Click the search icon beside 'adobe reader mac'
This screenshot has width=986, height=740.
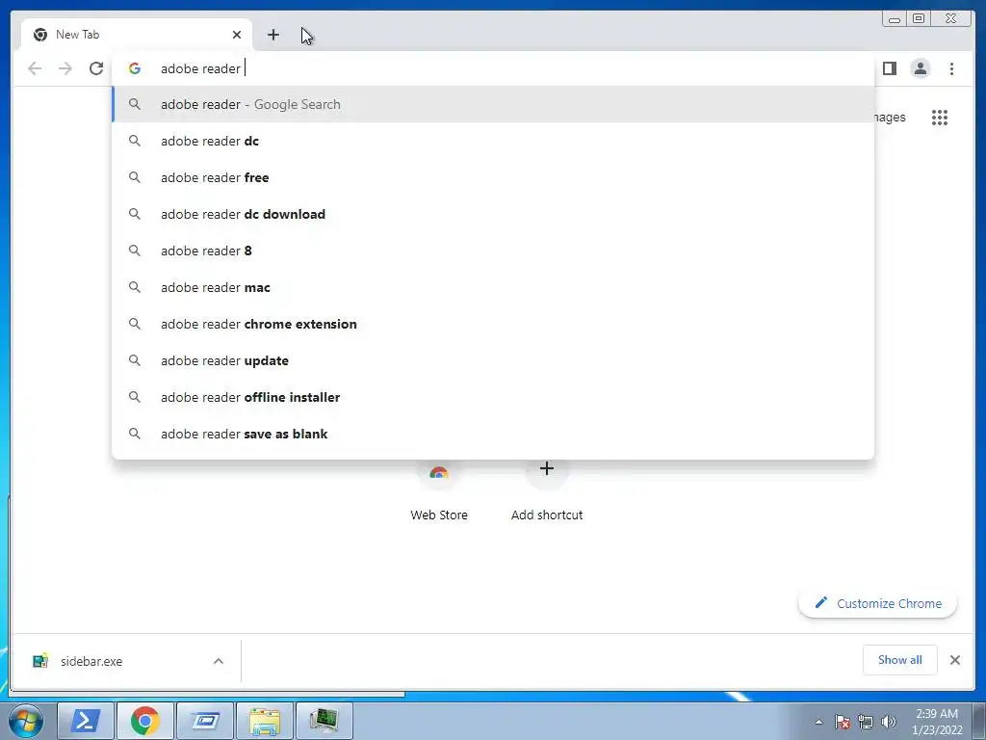point(135,287)
